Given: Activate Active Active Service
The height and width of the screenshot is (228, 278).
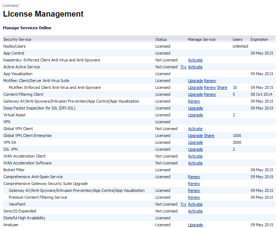Looking at the screenshot, I should click(x=195, y=67).
